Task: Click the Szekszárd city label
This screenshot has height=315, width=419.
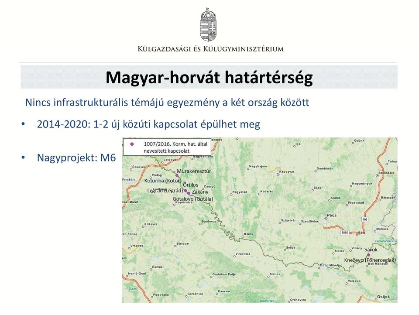Action: 386,173
